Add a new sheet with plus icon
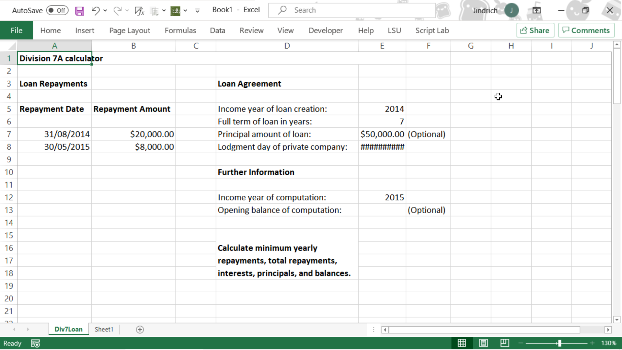 pyautogui.click(x=140, y=330)
